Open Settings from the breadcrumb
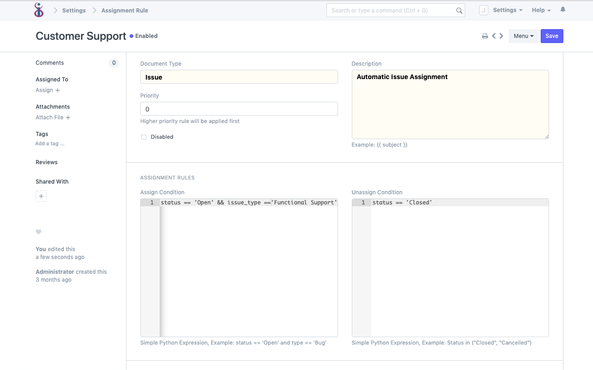The width and height of the screenshot is (593, 370). tap(74, 10)
